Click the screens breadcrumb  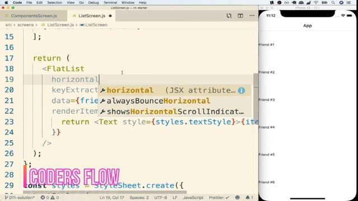pos(26,25)
